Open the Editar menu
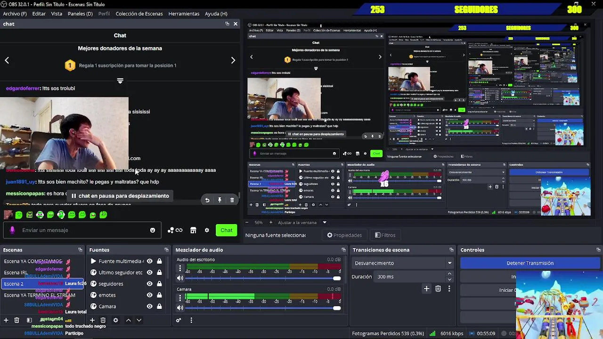 coord(39,14)
